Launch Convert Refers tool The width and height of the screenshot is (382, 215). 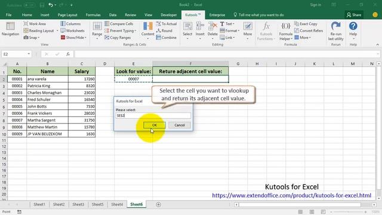(309, 30)
